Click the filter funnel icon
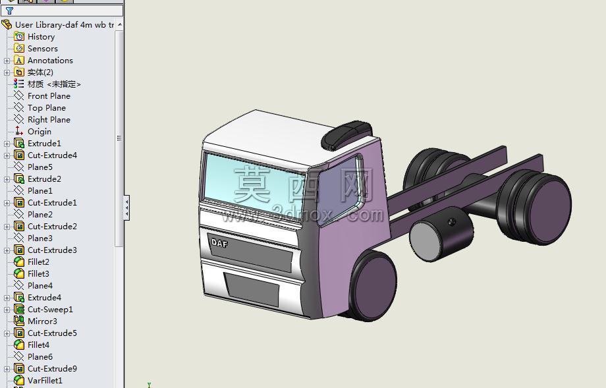This screenshot has width=606, height=388. (9, 11)
